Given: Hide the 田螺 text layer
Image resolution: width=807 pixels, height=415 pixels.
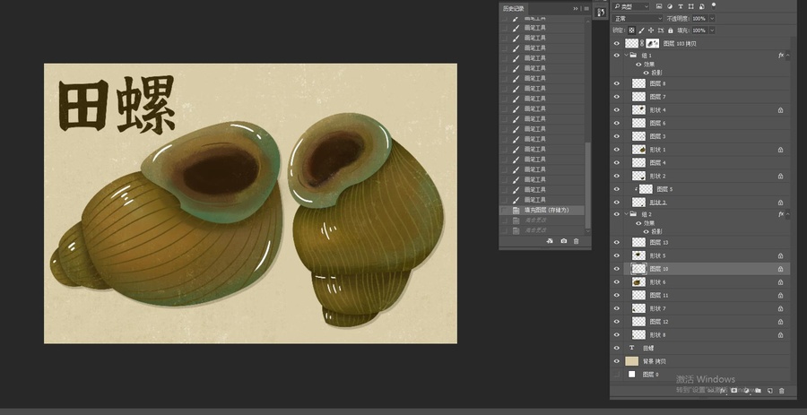Looking at the screenshot, I should pos(617,348).
